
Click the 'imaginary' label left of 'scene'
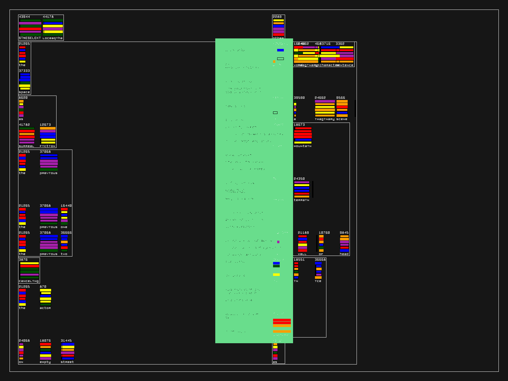click(x=325, y=119)
